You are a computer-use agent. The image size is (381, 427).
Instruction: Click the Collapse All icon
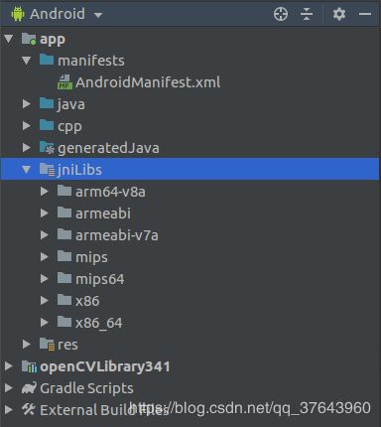click(307, 14)
